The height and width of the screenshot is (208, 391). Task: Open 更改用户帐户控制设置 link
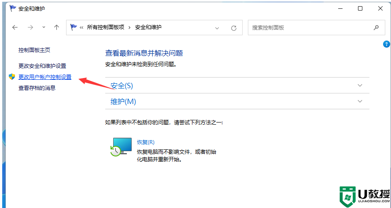click(45, 77)
